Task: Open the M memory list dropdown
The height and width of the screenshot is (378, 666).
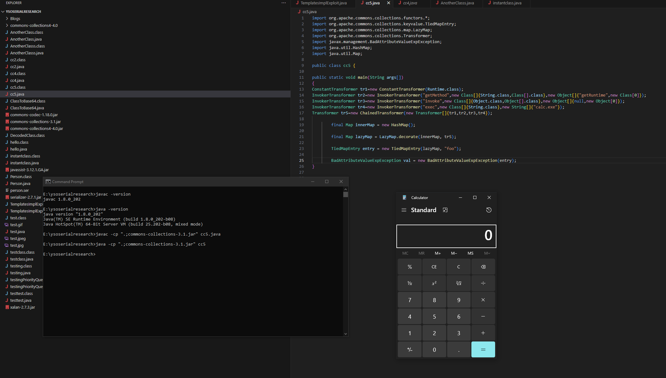Action: pyautogui.click(x=487, y=253)
